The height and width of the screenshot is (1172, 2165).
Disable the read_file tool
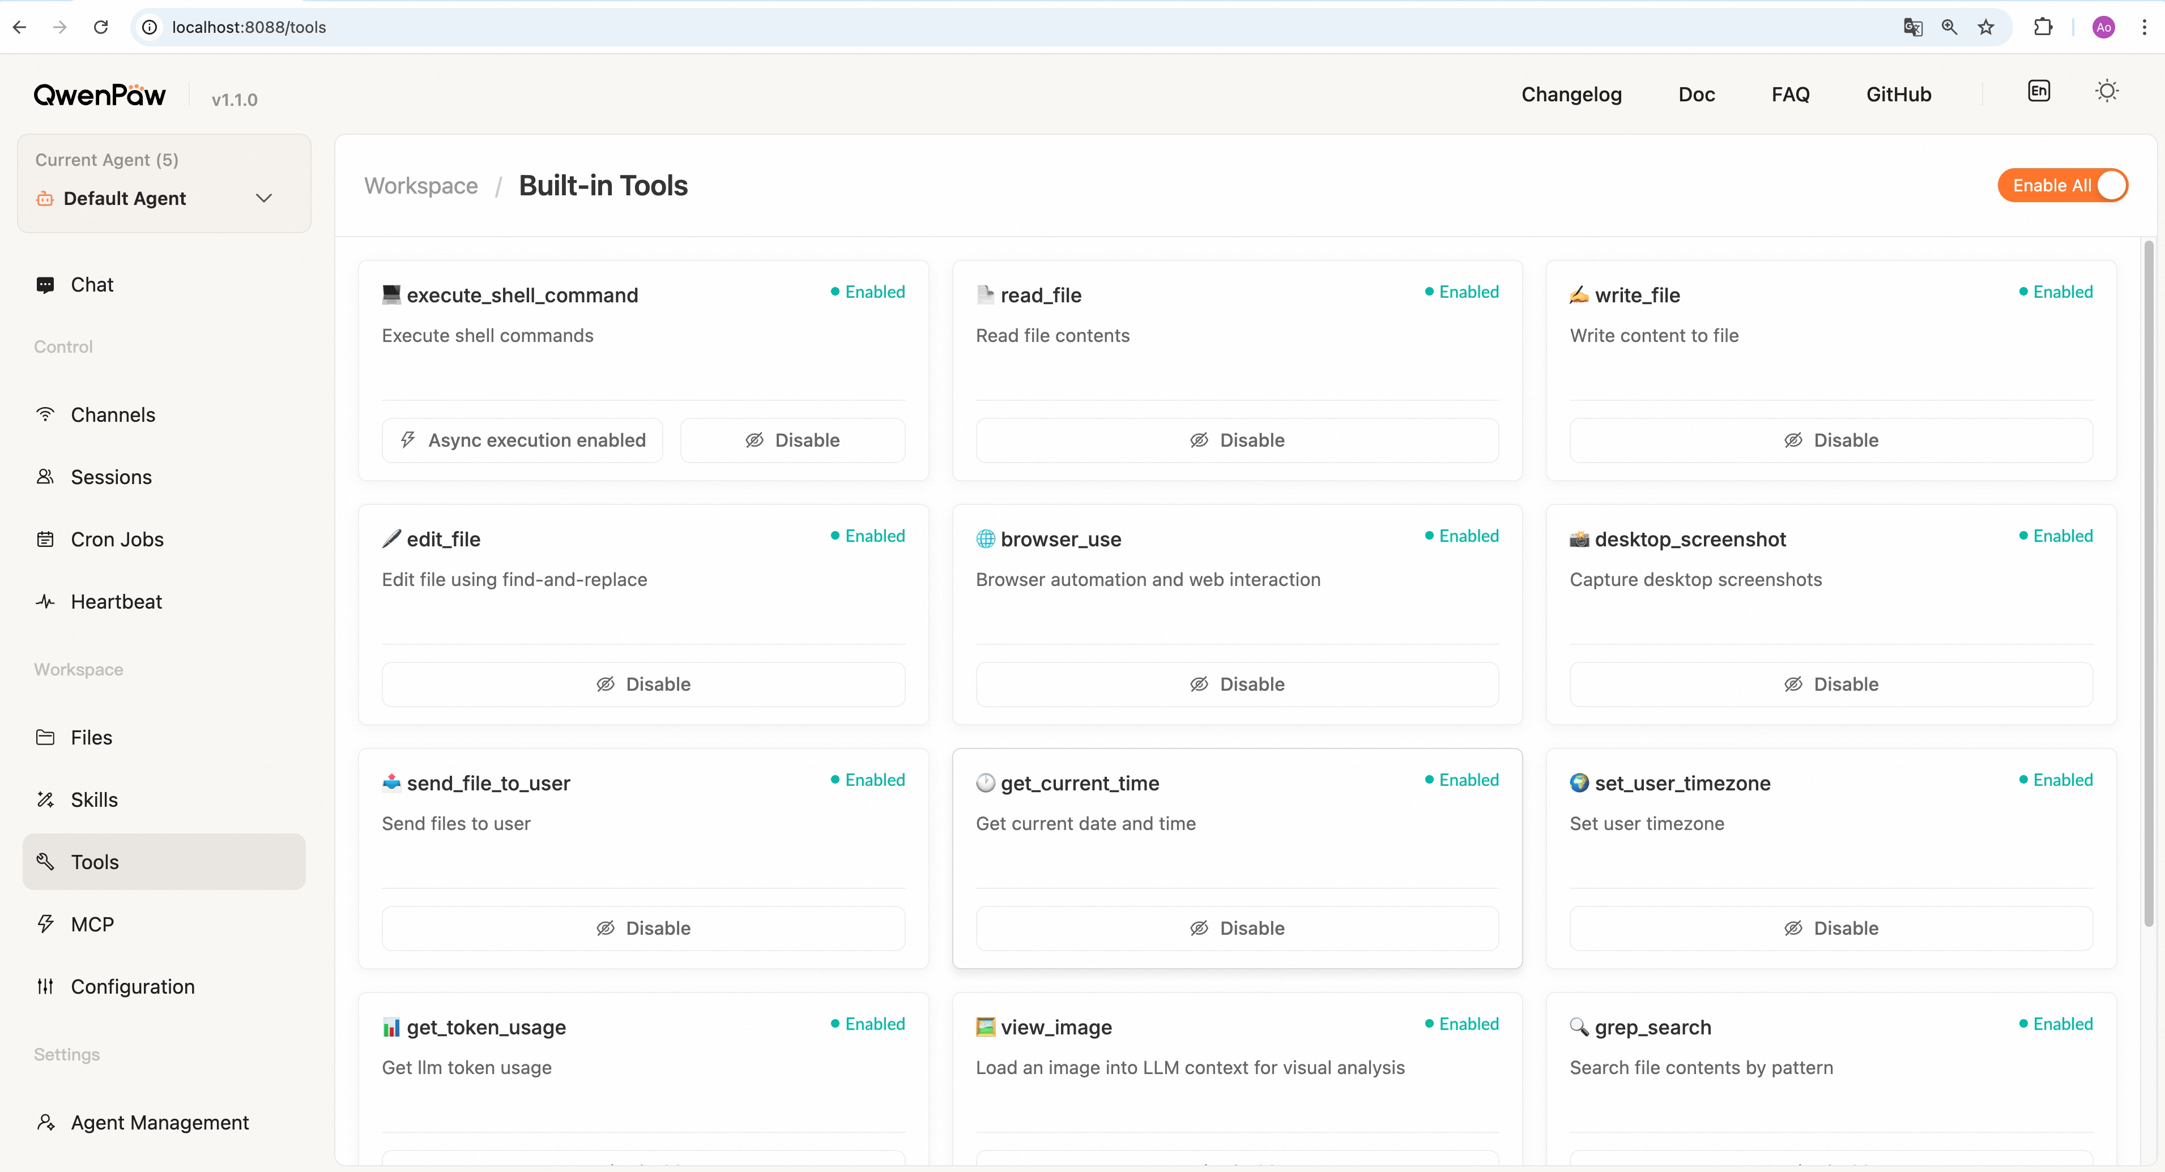pyautogui.click(x=1237, y=440)
